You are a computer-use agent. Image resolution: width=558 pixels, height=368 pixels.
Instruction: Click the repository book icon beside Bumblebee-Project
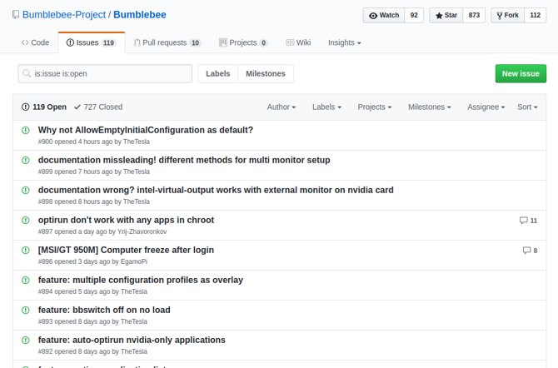16,15
